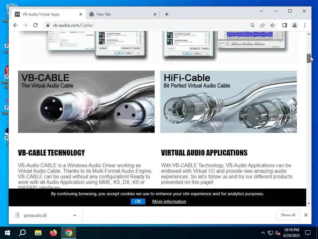Click the page scrollbar thumb
The height and width of the screenshot is (239, 318).
[x=309, y=58]
